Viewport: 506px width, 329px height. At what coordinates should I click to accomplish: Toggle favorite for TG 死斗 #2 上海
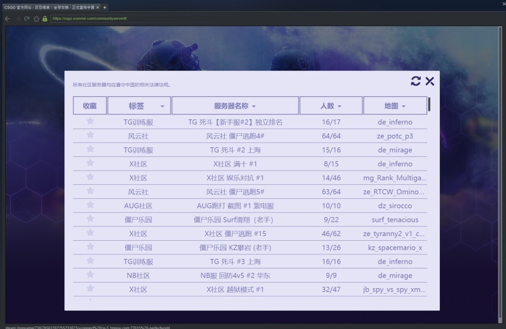90,149
